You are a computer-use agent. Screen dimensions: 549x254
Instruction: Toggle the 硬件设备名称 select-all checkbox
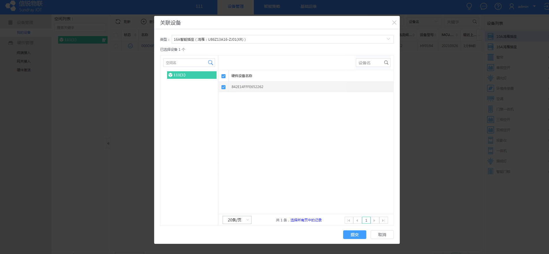[x=223, y=76]
